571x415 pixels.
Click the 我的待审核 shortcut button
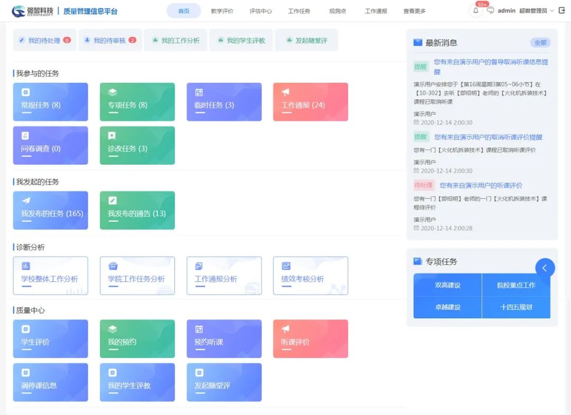coord(110,40)
